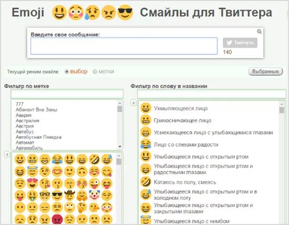Click text Улыбающееся лицо с открытым ртом
This screenshot has height=225, width=289.
click(x=201, y=157)
